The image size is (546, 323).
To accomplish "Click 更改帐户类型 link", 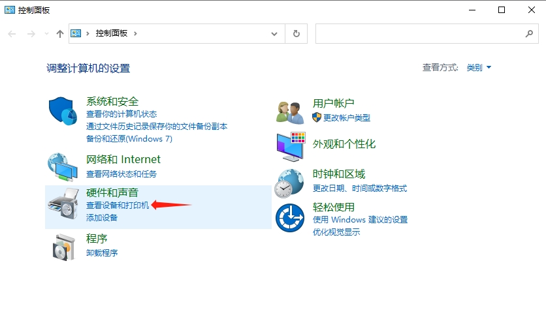I will [346, 117].
